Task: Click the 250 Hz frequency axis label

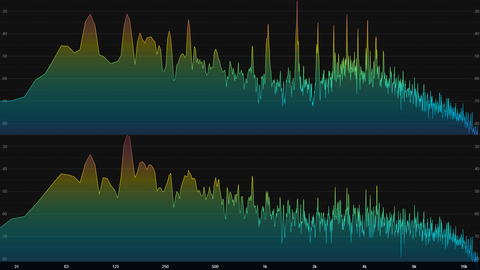Action: (x=165, y=266)
